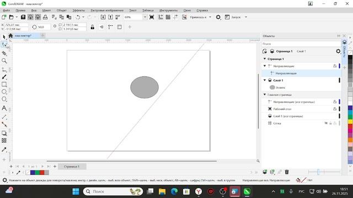353x198 pixels.
Task: Pick the green swatch in the document palette
Action: click(x=37, y=172)
